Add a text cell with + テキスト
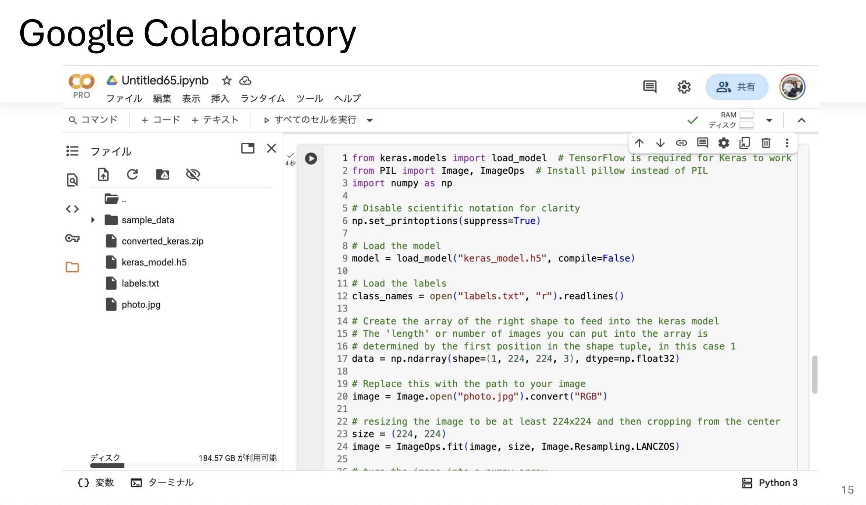The width and height of the screenshot is (866, 505). point(215,120)
